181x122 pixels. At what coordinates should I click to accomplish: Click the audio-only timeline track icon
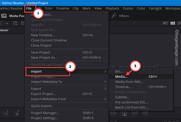(x=16, y=113)
